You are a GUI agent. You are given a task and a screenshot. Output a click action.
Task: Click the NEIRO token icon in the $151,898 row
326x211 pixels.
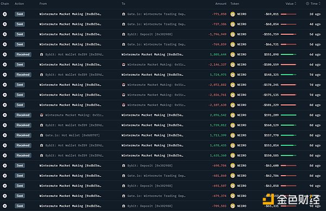coord(233,54)
